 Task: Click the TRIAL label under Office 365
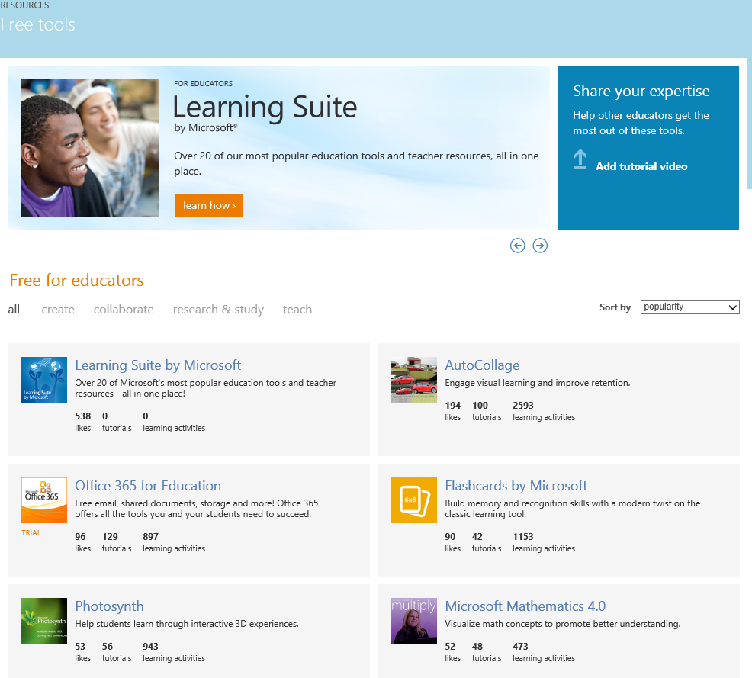pos(31,532)
